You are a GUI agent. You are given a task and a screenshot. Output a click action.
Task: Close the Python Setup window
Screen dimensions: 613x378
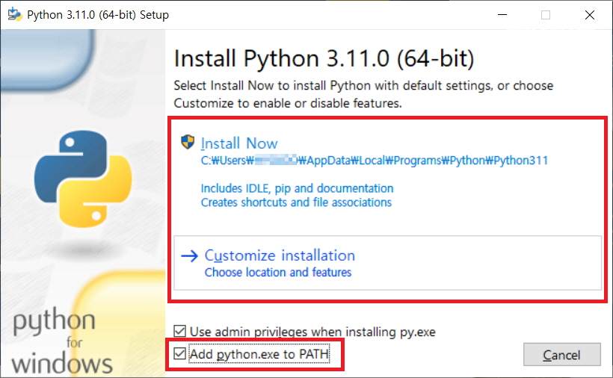[x=590, y=15]
